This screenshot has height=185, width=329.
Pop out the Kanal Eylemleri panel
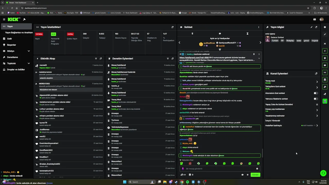click(316, 73)
